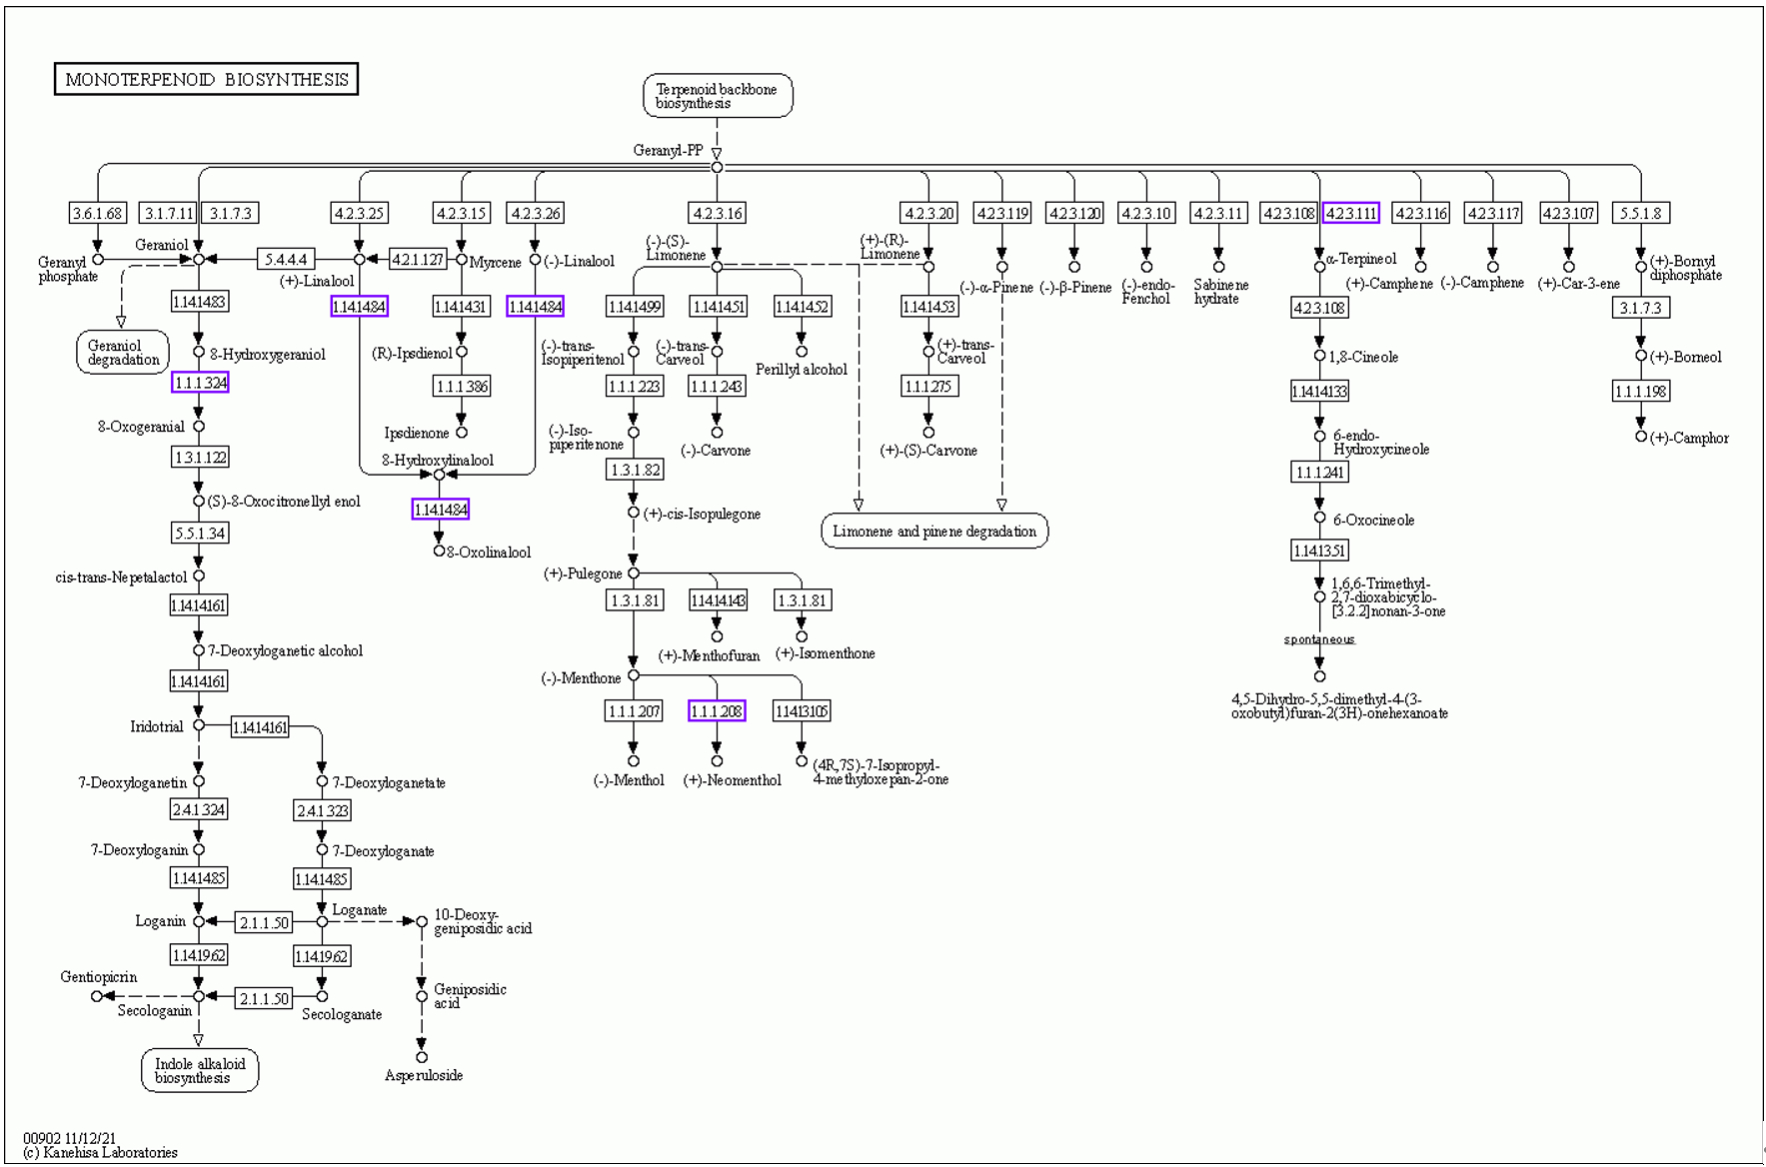Click the (+)-Camphor compound circle
1766x1167 pixels.
click(1640, 437)
